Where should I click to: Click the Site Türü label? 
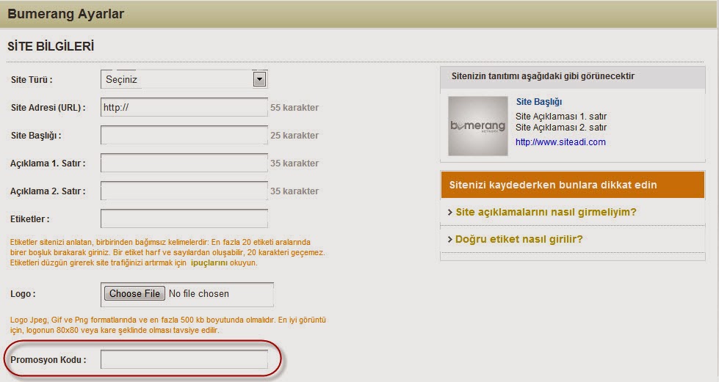(x=32, y=80)
